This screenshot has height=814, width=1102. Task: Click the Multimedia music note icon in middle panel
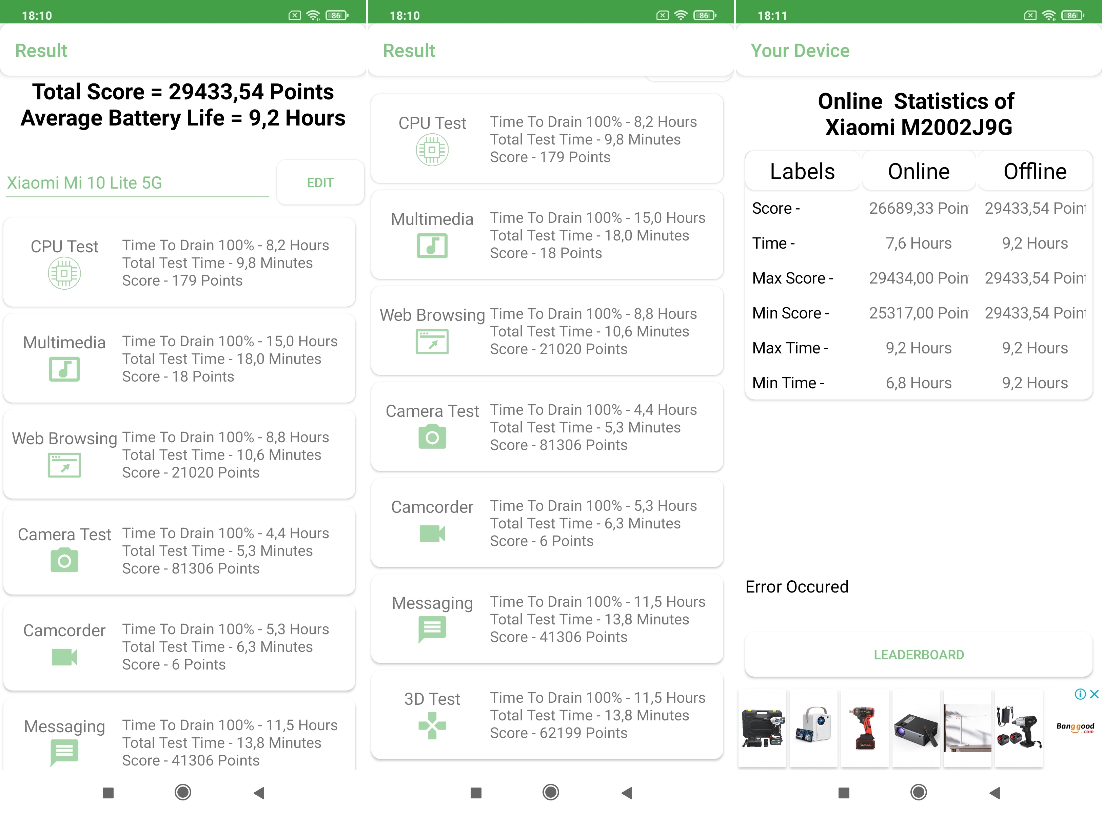point(432,245)
